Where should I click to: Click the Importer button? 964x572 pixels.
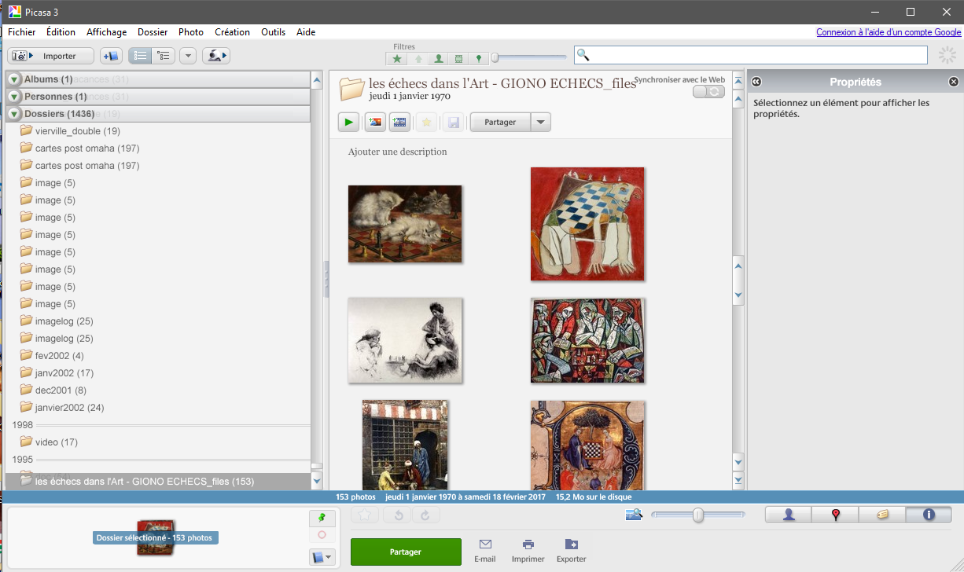coord(50,56)
